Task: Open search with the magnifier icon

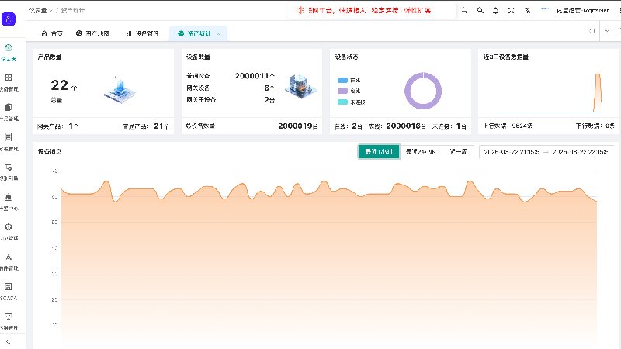Action: coord(480,10)
